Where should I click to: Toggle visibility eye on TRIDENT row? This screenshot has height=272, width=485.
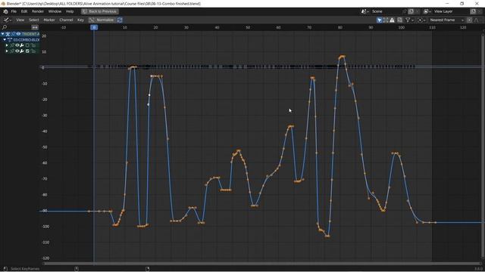(18, 33)
